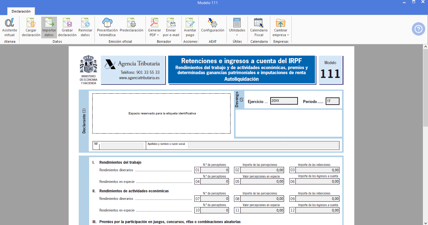This screenshot has height=225, width=428.
Task: Click Cambiar empresa icon
Action: point(280,23)
